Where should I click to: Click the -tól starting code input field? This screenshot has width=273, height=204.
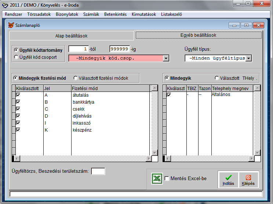[x=79, y=49]
